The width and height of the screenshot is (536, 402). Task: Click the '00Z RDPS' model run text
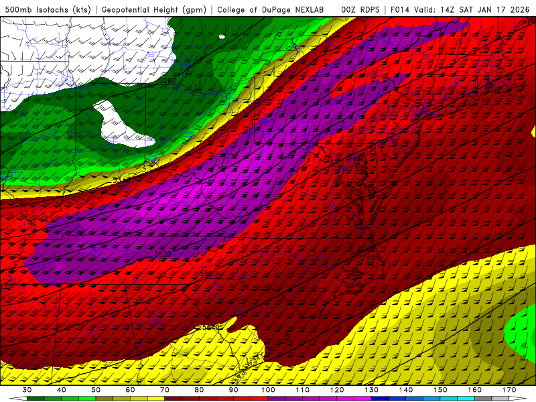point(360,9)
